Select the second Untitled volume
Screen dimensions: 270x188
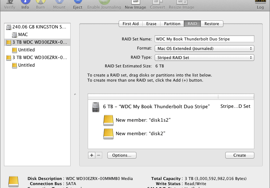point(37,65)
